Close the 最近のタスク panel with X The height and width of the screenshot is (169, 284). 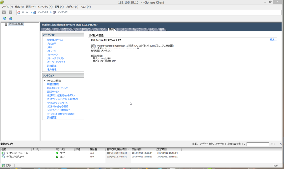tap(280, 144)
